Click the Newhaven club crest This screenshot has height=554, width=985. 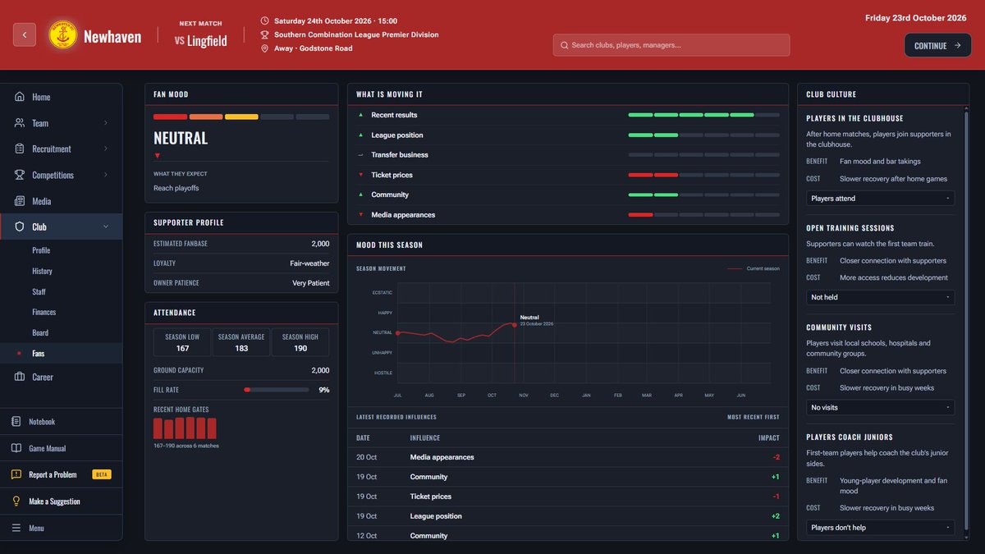click(x=63, y=36)
